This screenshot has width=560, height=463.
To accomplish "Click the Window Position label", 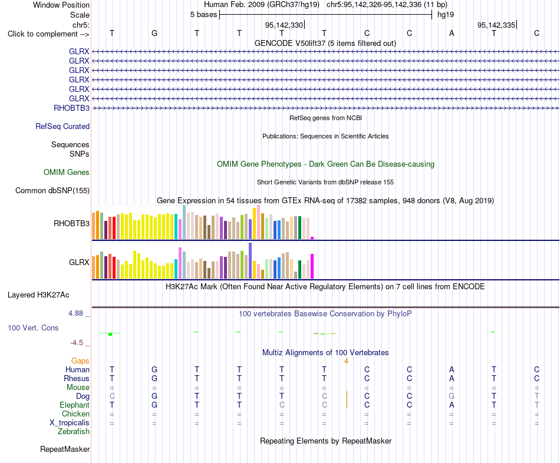I will [61, 5].
